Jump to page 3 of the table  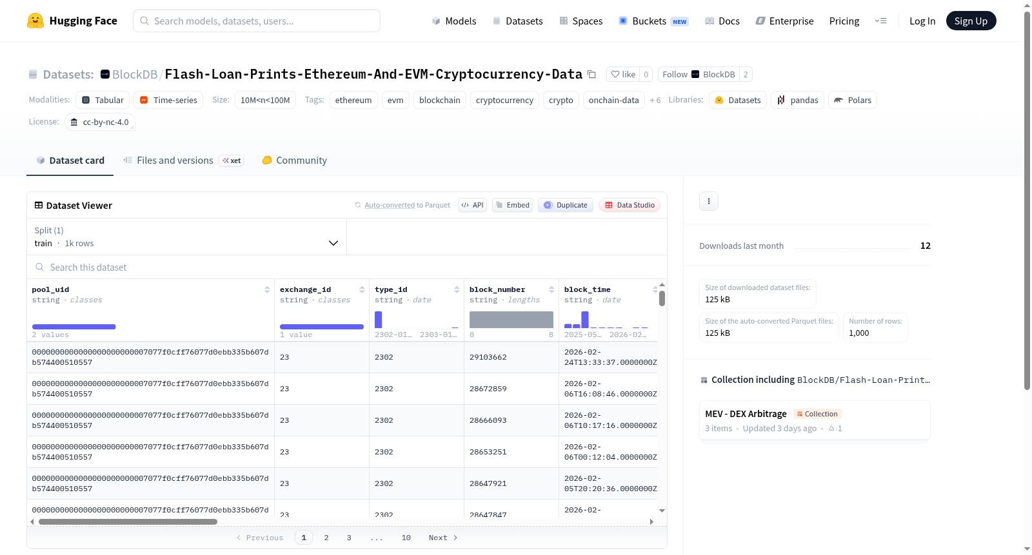(x=349, y=538)
